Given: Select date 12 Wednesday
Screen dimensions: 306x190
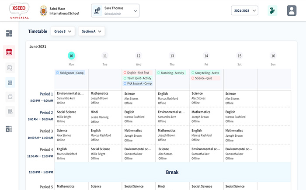Looking at the screenshot, I should [139, 56].
